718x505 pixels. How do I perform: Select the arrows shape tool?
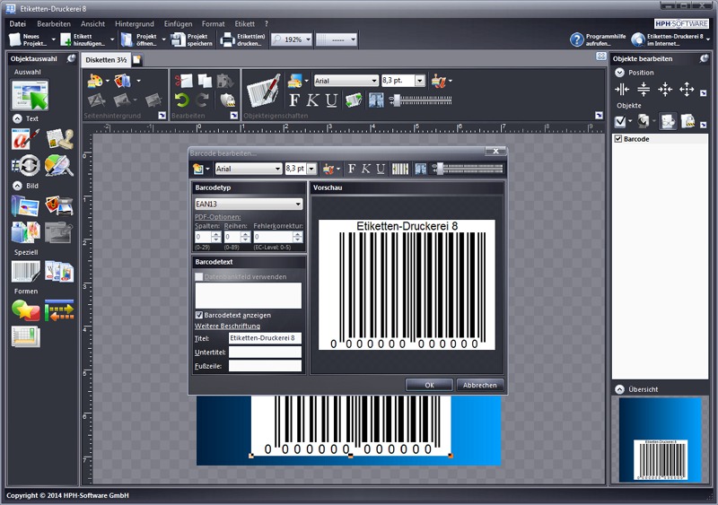point(59,310)
